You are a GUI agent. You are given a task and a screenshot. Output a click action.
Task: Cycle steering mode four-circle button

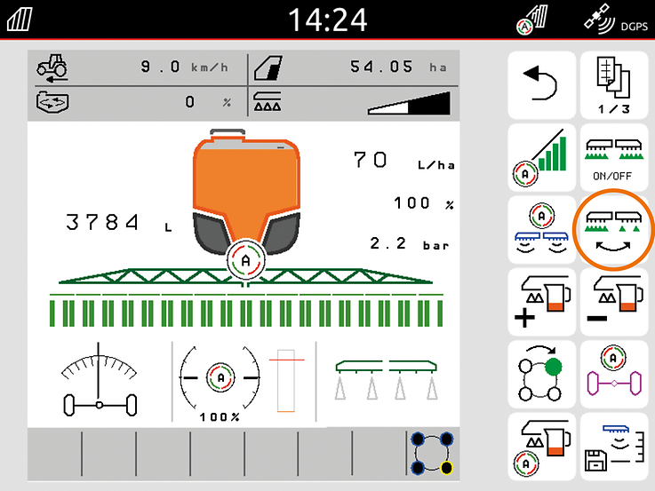tap(541, 373)
